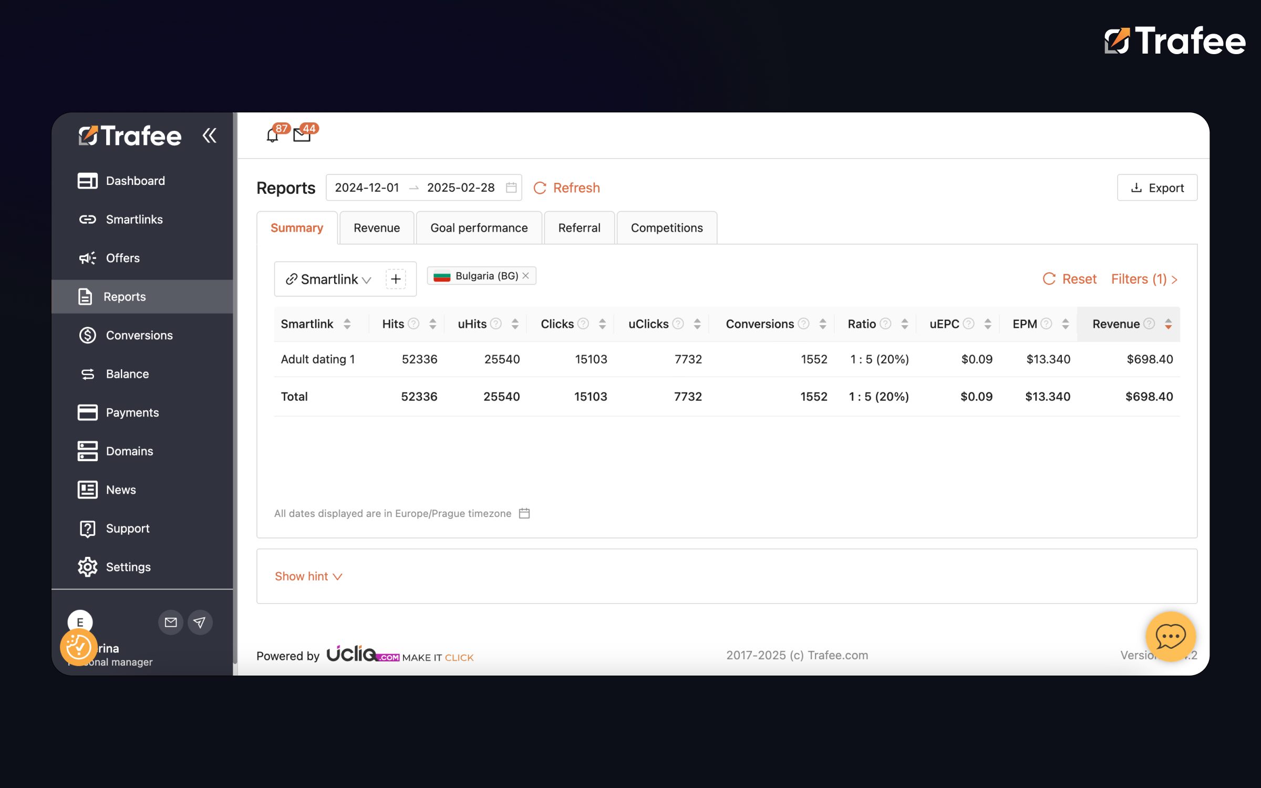Click the Hits column help icon
The image size is (1261, 788).
click(414, 324)
